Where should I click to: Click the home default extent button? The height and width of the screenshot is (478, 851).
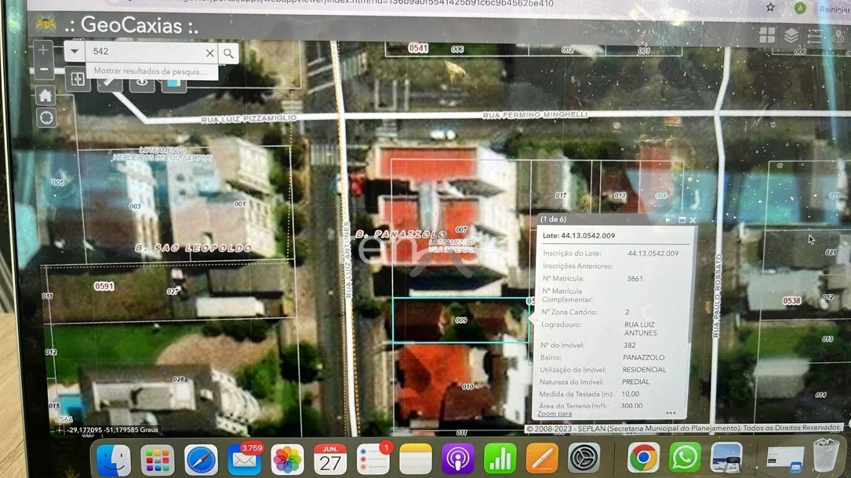(x=45, y=95)
